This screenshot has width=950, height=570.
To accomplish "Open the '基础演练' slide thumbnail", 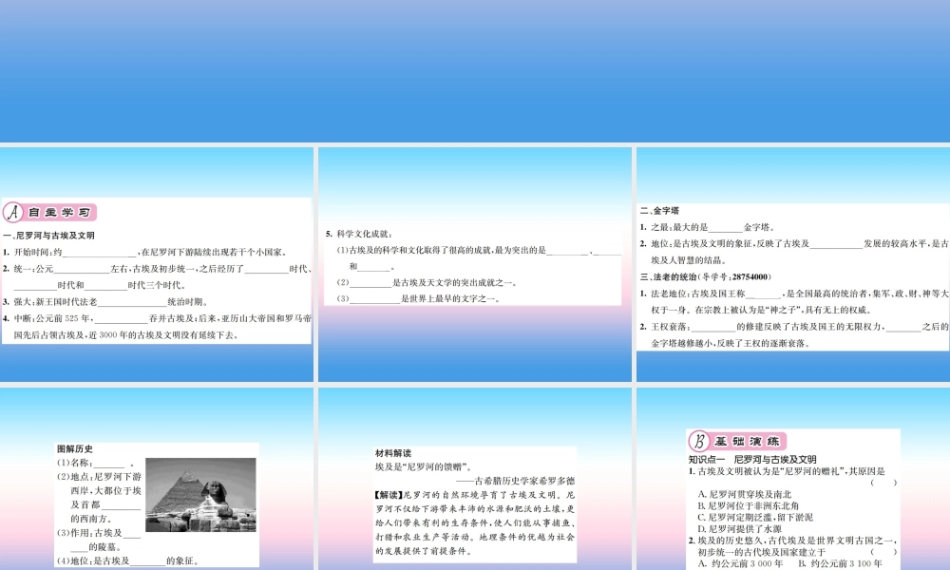I will click(x=793, y=479).
